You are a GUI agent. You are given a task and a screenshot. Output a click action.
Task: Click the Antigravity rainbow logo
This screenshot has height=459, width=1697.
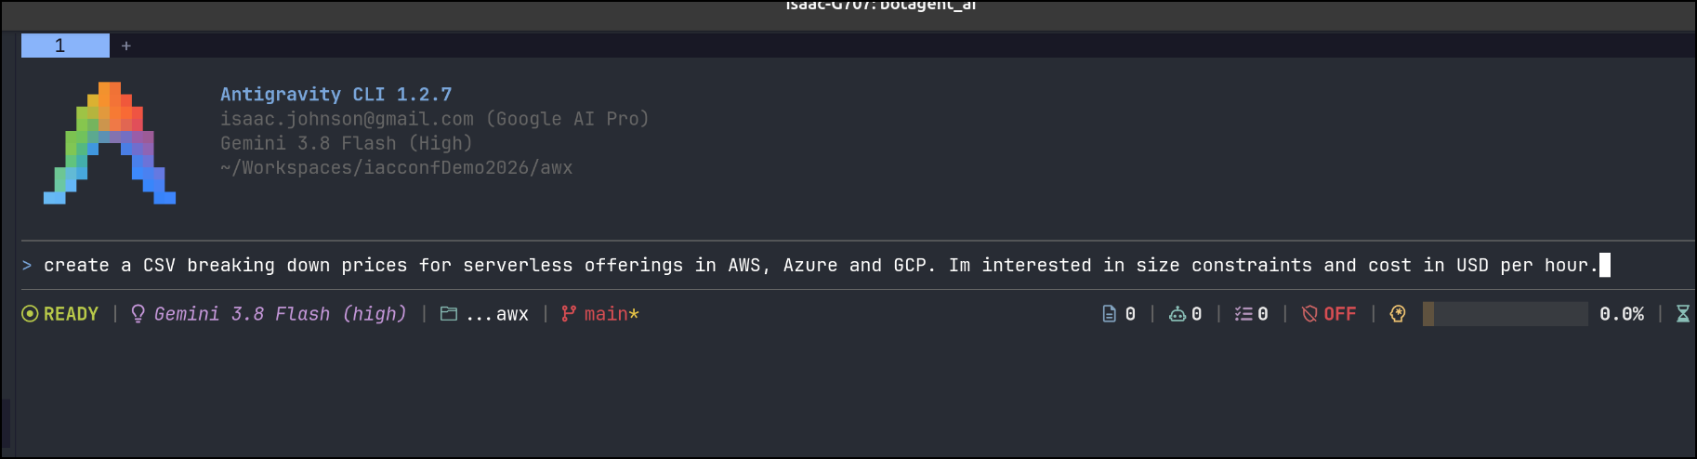pos(110,143)
